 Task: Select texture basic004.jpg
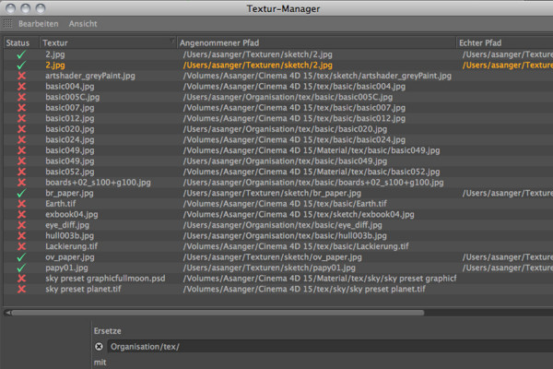point(69,86)
